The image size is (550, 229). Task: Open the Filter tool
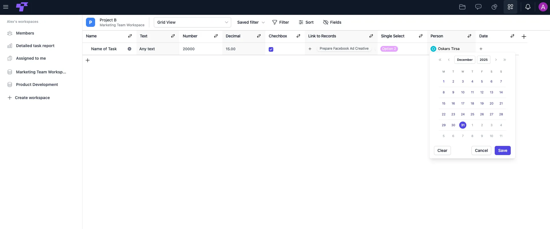(280, 22)
